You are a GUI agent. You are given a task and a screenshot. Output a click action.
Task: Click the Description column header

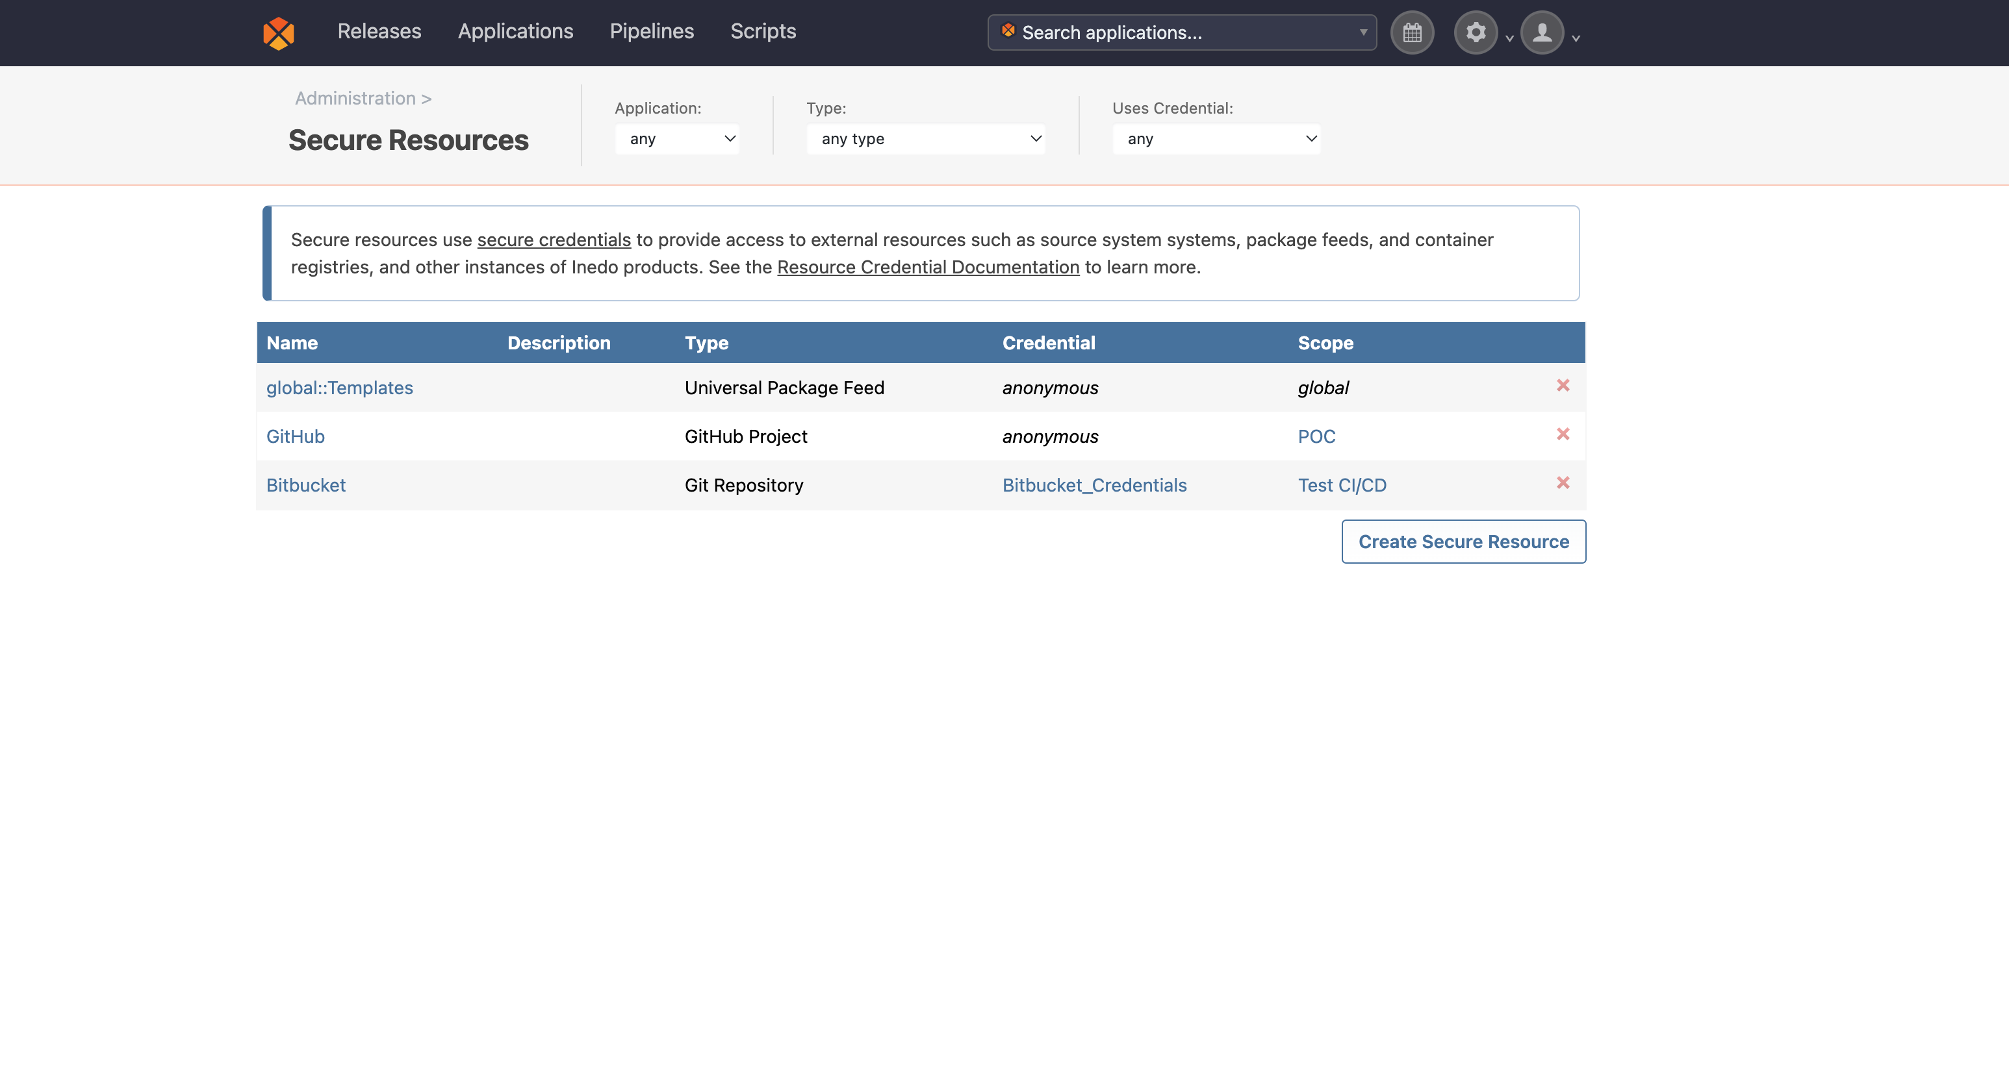pyautogui.click(x=558, y=343)
